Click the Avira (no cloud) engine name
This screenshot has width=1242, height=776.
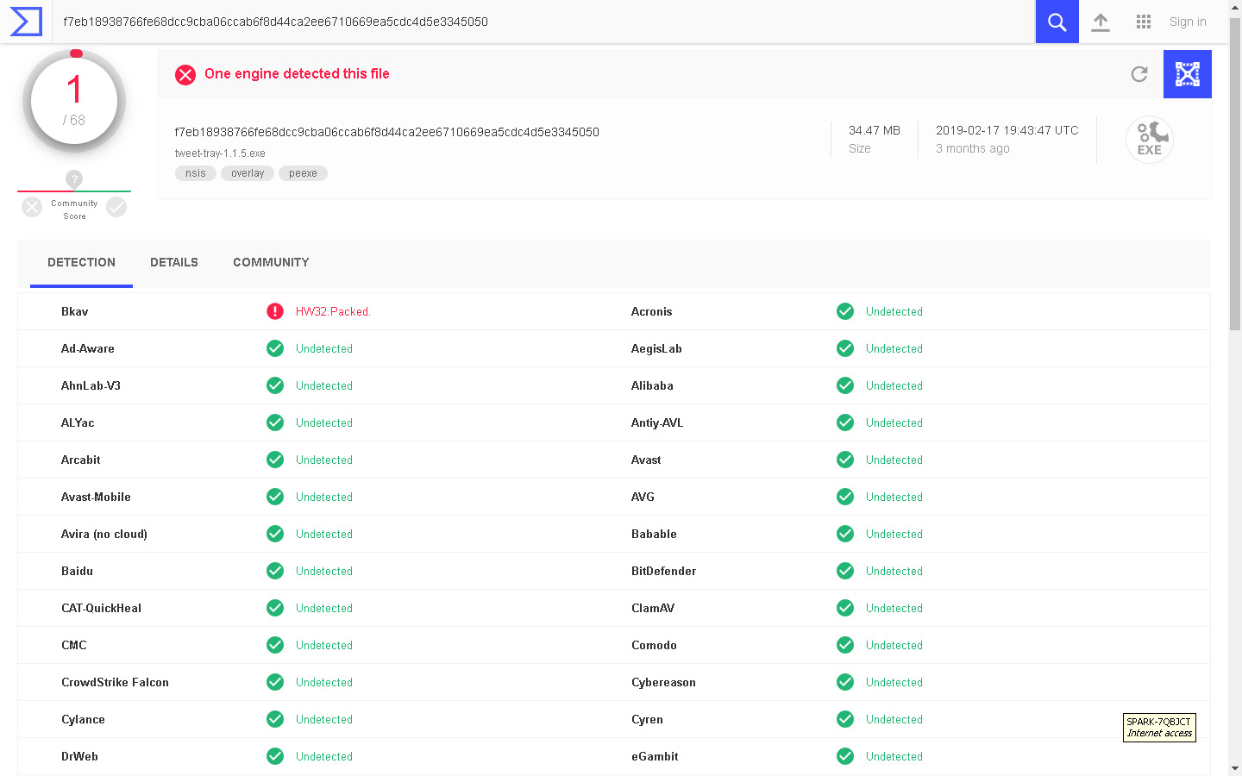[104, 534]
